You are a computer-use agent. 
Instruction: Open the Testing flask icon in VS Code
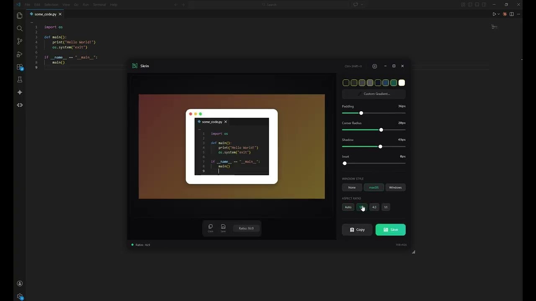pyautogui.click(x=20, y=79)
